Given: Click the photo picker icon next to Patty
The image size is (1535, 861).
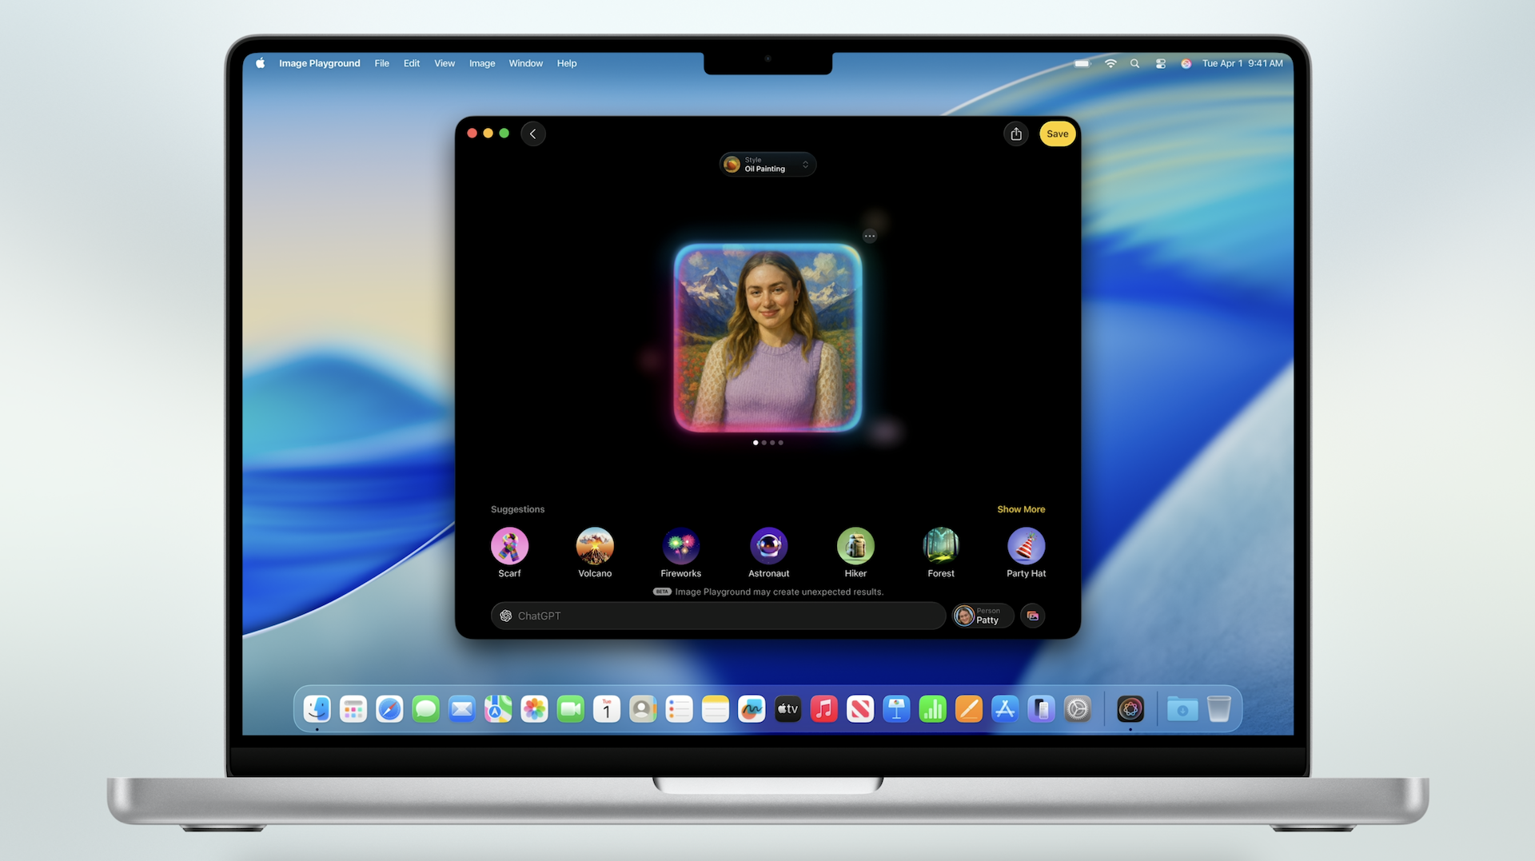Looking at the screenshot, I should pyautogui.click(x=1033, y=616).
